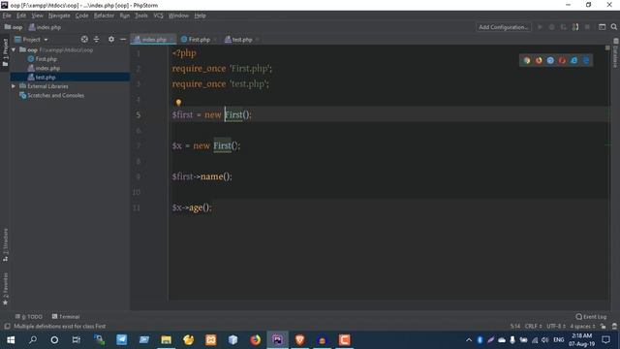Toggle Start Listening for PHP Debug Connections

[575, 27]
